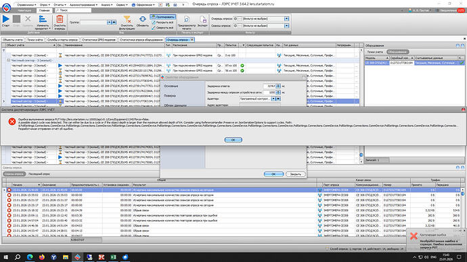Collapse the Частный сектор - 3 group
The width and height of the screenshot is (467, 262).
[x=8, y=60]
